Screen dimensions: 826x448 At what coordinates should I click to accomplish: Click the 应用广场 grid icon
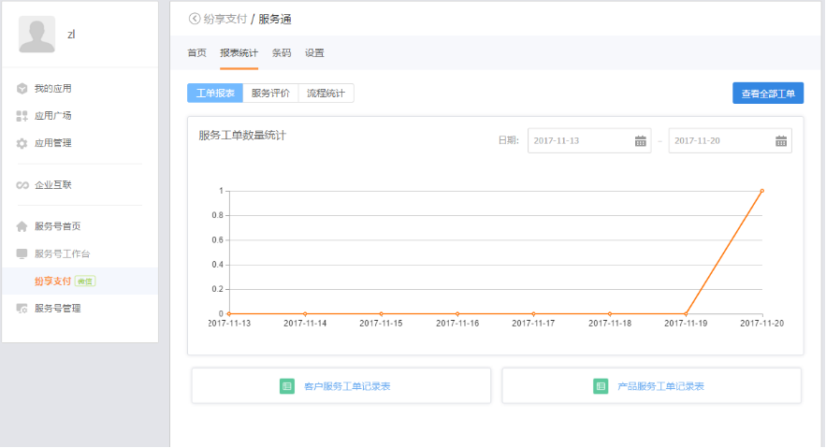[22, 116]
